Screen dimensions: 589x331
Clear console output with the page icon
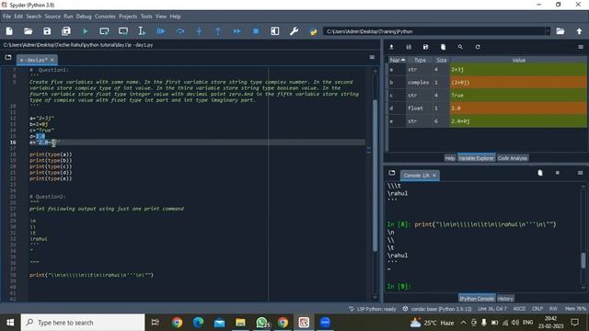point(540,173)
